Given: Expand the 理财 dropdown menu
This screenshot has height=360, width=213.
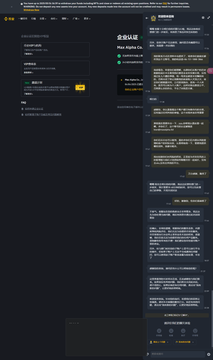Looking at the screenshot, I should coord(65,19).
